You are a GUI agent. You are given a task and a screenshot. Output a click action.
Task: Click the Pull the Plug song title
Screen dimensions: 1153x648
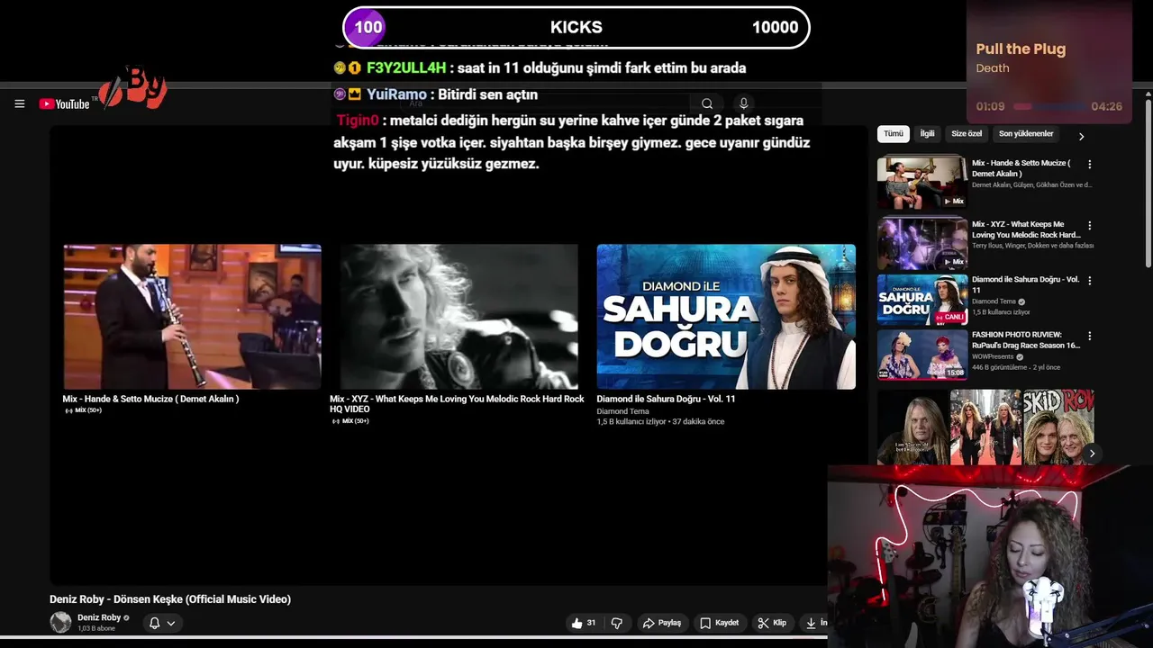click(x=1021, y=49)
